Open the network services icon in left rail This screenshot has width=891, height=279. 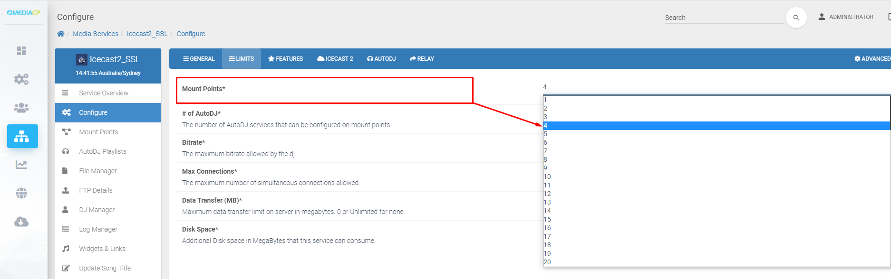22,136
